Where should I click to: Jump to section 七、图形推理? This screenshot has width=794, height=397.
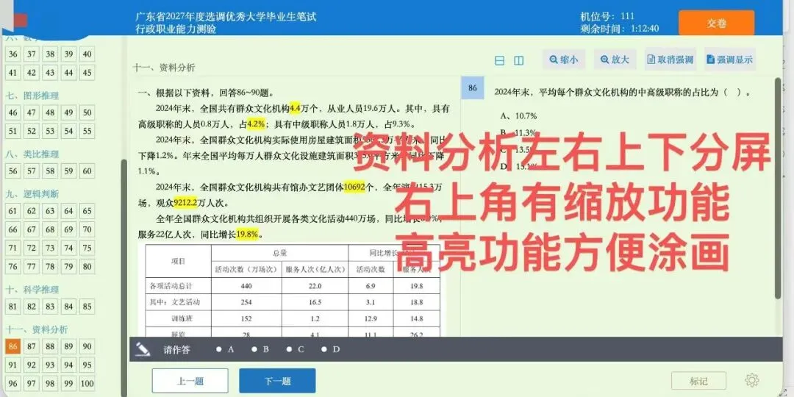pos(32,96)
